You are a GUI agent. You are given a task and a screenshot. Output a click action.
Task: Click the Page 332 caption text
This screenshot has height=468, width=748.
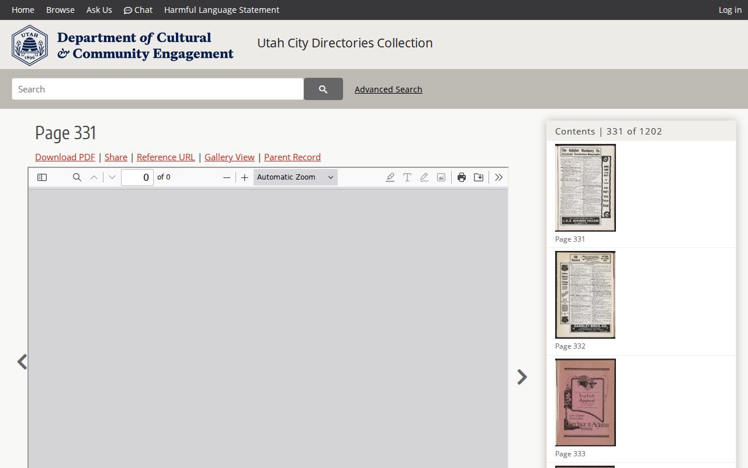[x=570, y=346]
